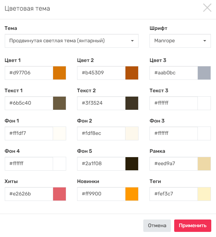
Task: Click the Цвет 1 orange swatch
Action: point(59,73)
